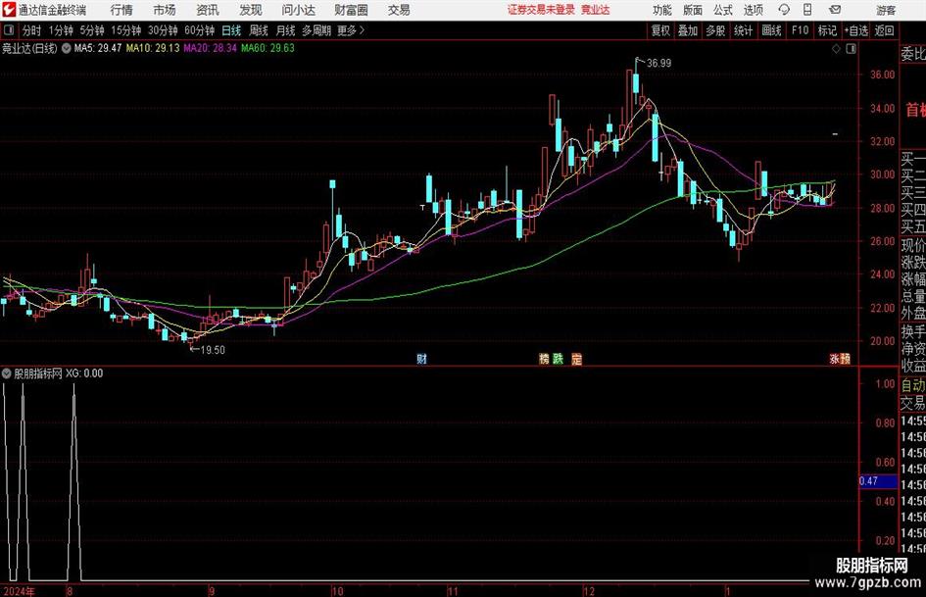Open the 版面 menu
The image size is (926, 597).
coord(693,10)
